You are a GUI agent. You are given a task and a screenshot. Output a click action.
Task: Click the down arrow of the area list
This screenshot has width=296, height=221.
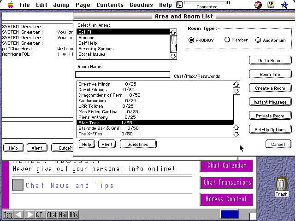click(173, 56)
